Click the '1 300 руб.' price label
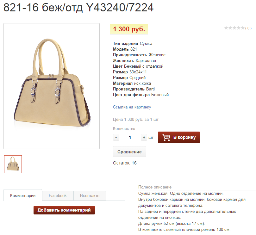The width and height of the screenshot is (256, 235). (x=129, y=29)
